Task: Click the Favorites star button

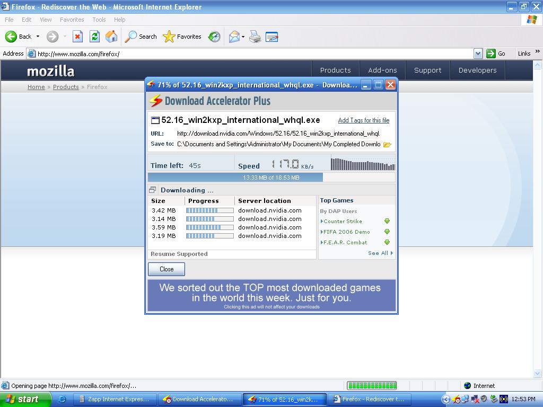Action: click(x=182, y=37)
